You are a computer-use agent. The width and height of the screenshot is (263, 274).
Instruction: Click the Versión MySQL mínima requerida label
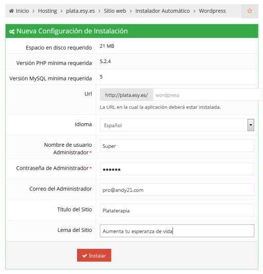(50, 79)
